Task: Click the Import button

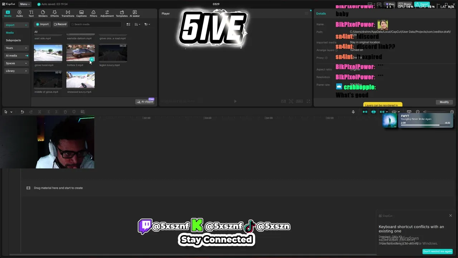Action: pos(42,24)
